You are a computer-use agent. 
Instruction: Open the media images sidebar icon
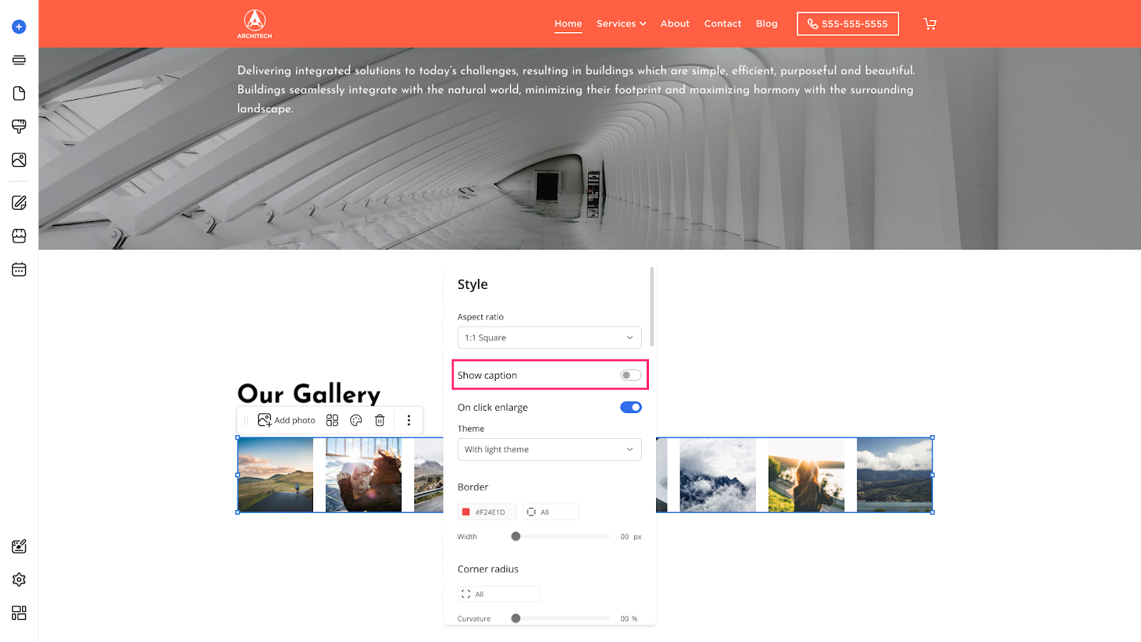[x=19, y=160]
